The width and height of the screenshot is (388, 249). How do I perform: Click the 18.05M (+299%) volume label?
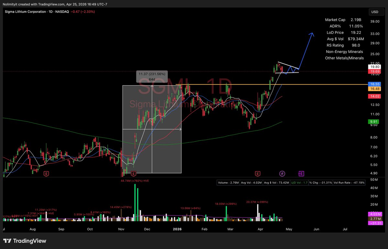pyautogui.click(x=226, y=204)
